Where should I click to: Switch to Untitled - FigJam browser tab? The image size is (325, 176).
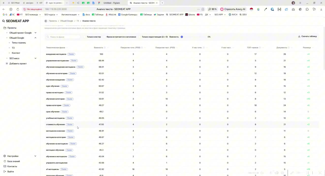click(112, 3)
